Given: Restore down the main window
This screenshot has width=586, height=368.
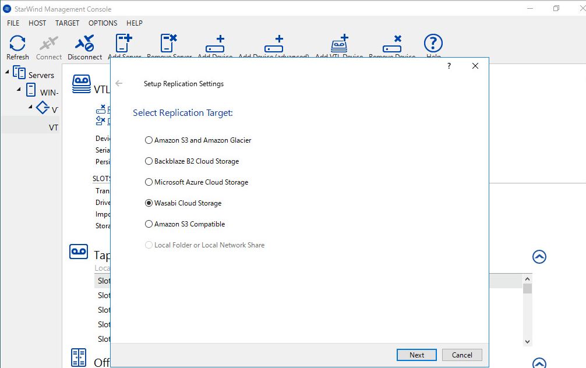Looking at the screenshot, I should 556,8.
